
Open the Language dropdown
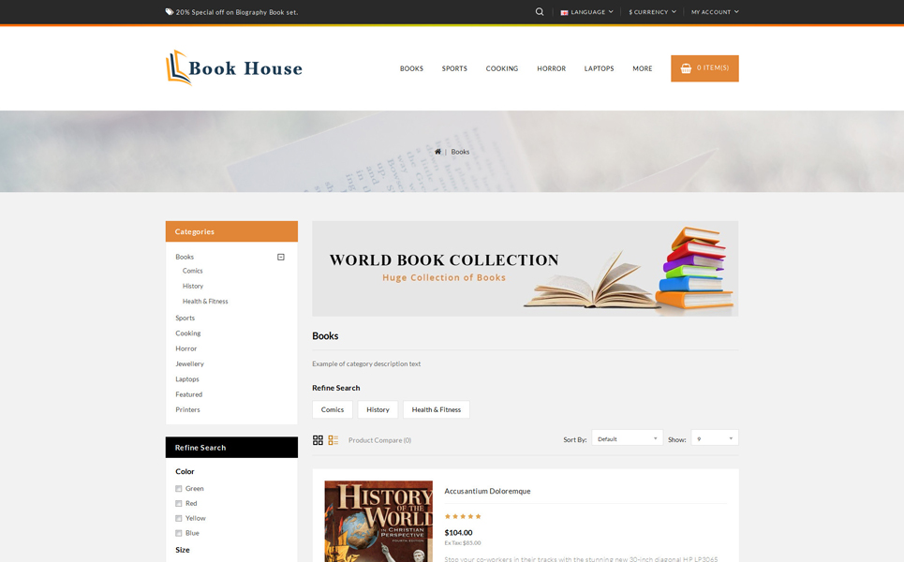[x=587, y=12]
